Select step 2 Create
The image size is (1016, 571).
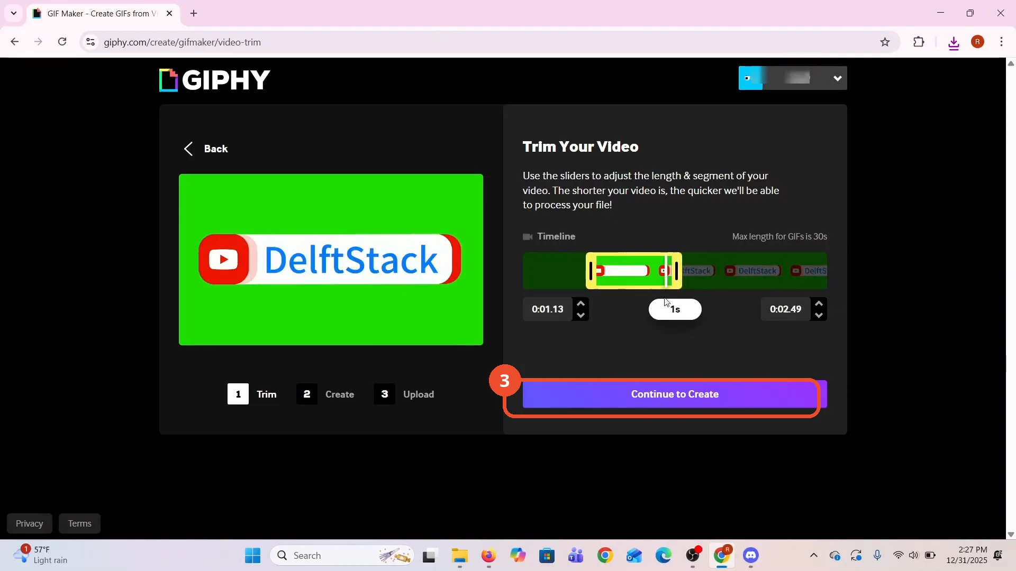click(325, 394)
